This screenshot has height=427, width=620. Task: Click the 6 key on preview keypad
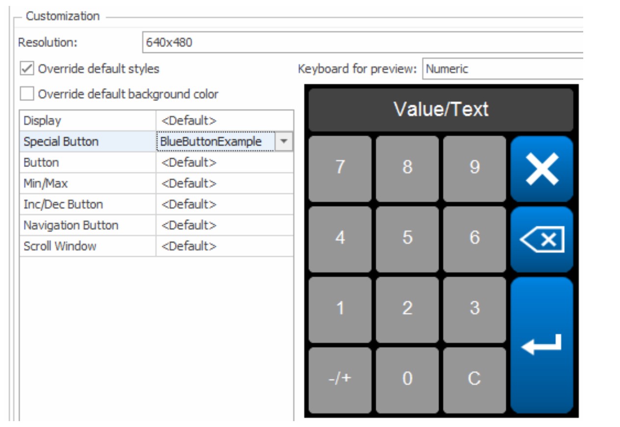coord(474,239)
